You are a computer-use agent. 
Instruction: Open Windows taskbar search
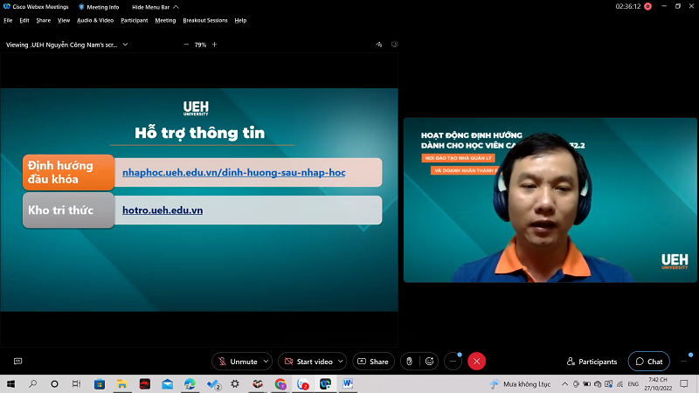pos(32,383)
